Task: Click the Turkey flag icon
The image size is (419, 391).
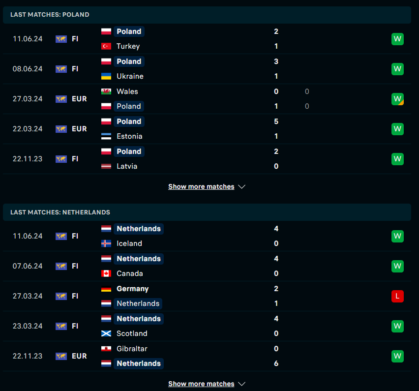Action: [x=106, y=46]
